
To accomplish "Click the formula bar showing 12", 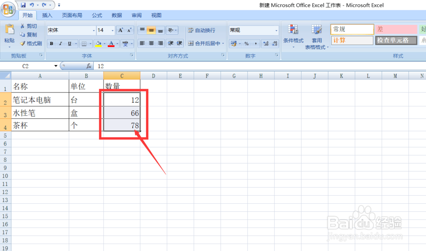I will [260, 66].
